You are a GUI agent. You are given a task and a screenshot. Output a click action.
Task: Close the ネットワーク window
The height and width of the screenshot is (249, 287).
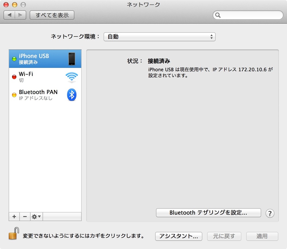(6, 5)
